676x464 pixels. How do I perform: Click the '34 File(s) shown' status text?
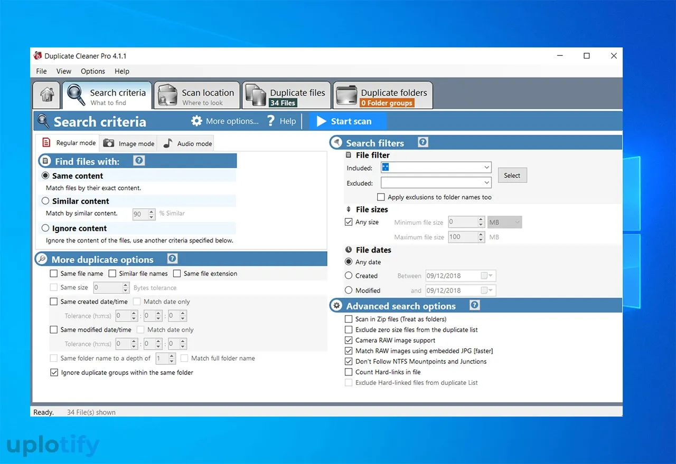91,412
